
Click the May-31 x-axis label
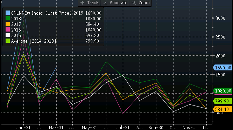90,128
